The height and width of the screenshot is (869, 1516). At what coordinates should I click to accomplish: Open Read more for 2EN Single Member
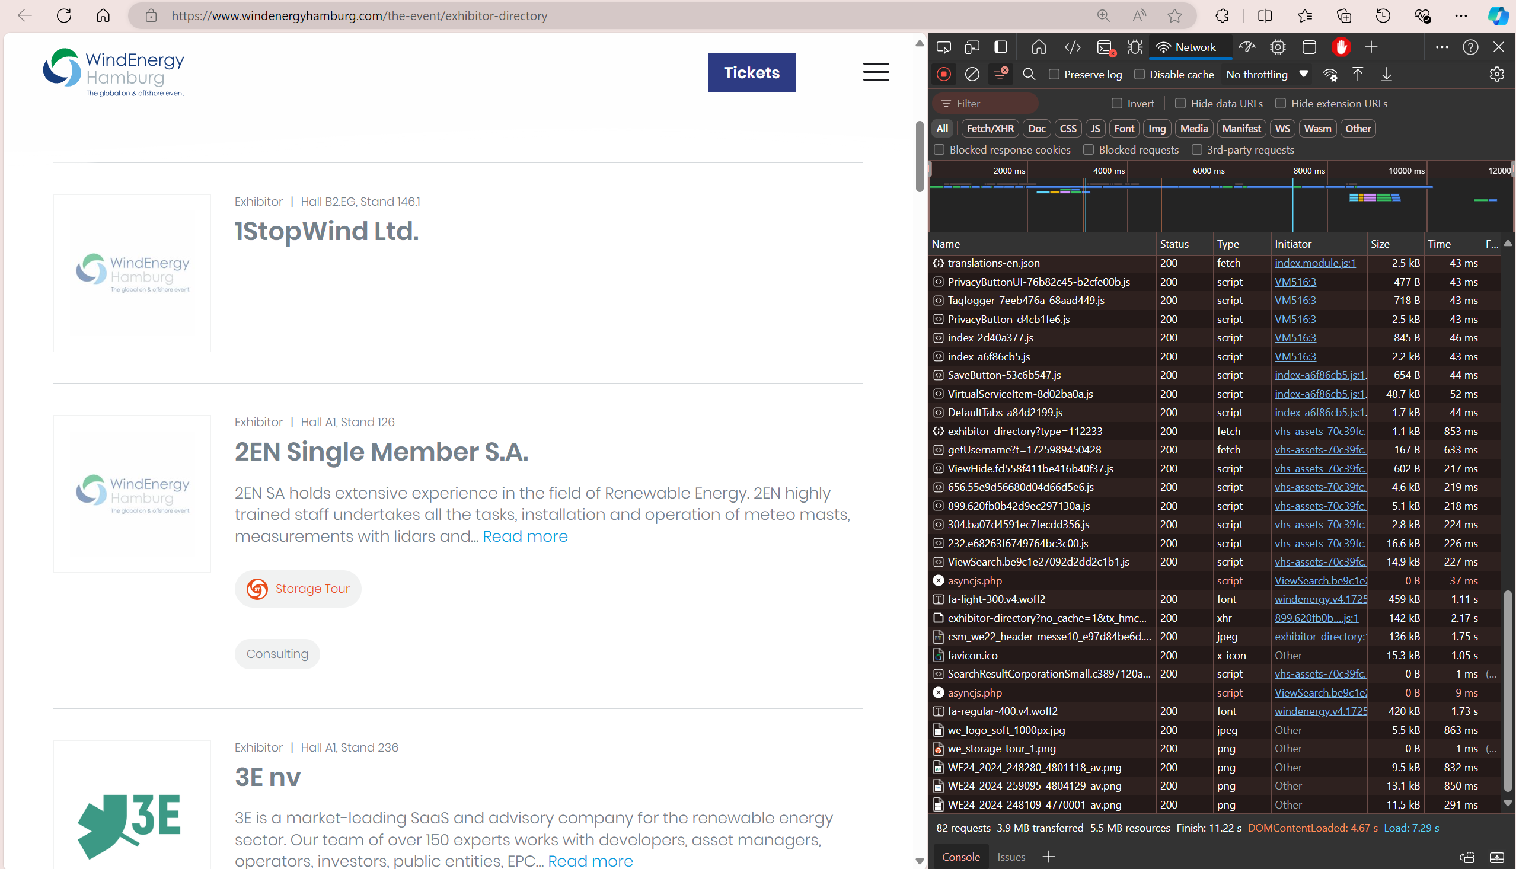tap(525, 536)
